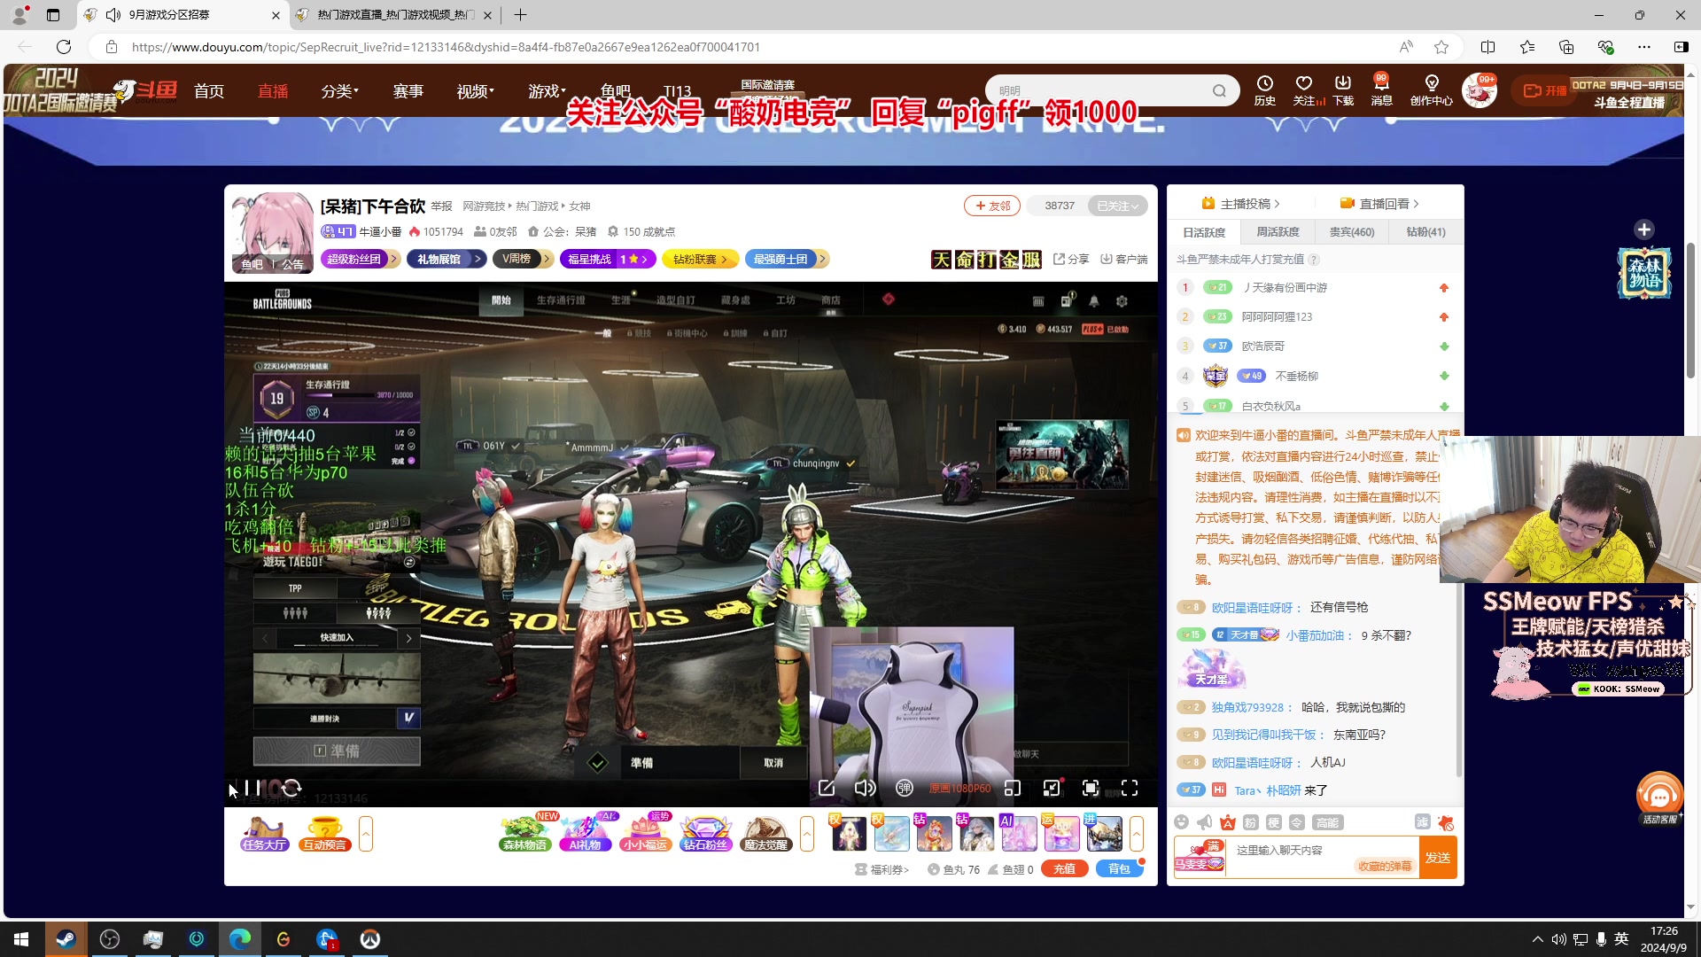This screenshot has height=957, width=1701.
Task: Toggle the 滤 chat filter button
Action: 1422,822
